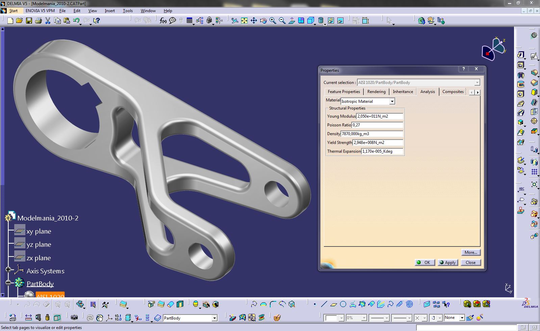This screenshot has width=540, height=331.
Task: Click the Fit All In icon
Action: 244,21
